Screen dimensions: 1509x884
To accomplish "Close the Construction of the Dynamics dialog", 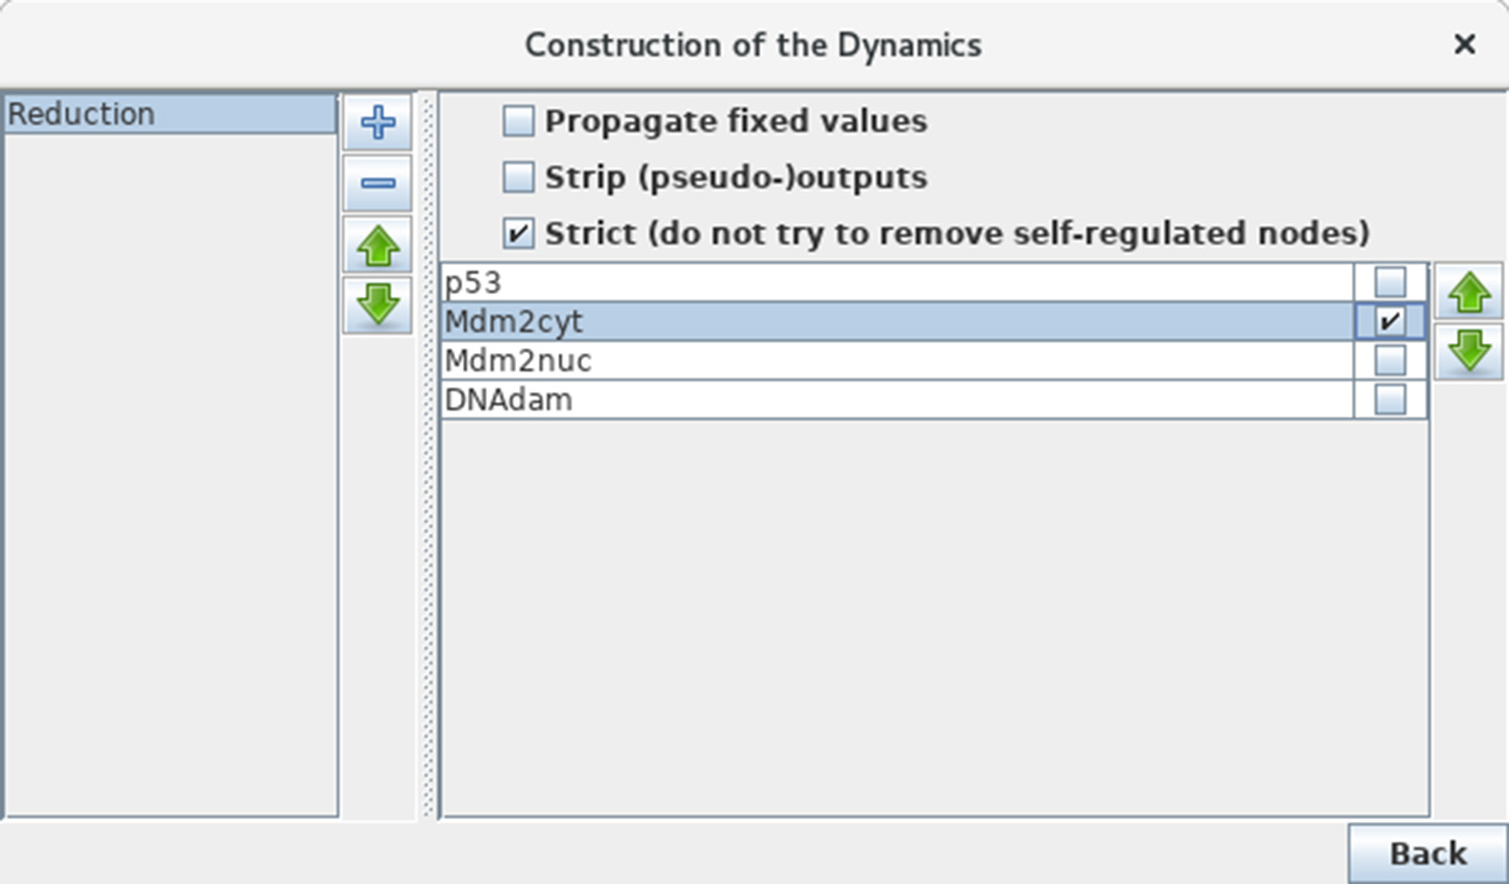I will (1464, 44).
